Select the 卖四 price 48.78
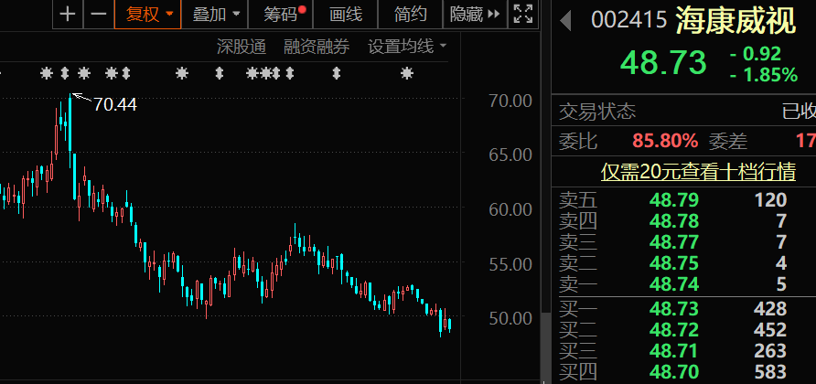Screen dimensions: 816x384 tap(674, 221)
